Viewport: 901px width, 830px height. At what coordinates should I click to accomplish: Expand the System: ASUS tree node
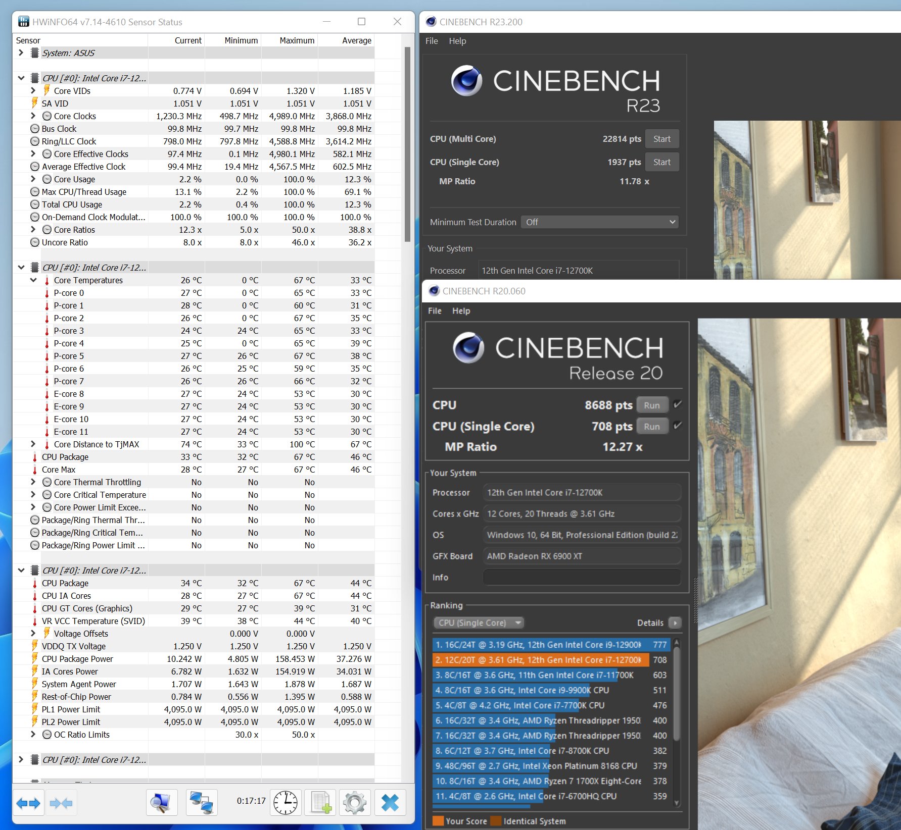pyautogui.click(x=21, y=53)
